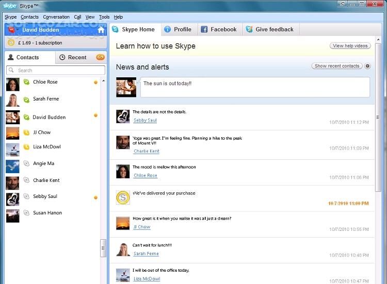Click the home icon beside David Budden
Screen dimensions: 387x284
click(101, 30)
